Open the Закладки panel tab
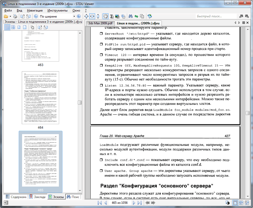The image size is (253, 208). tap(37, 197)
